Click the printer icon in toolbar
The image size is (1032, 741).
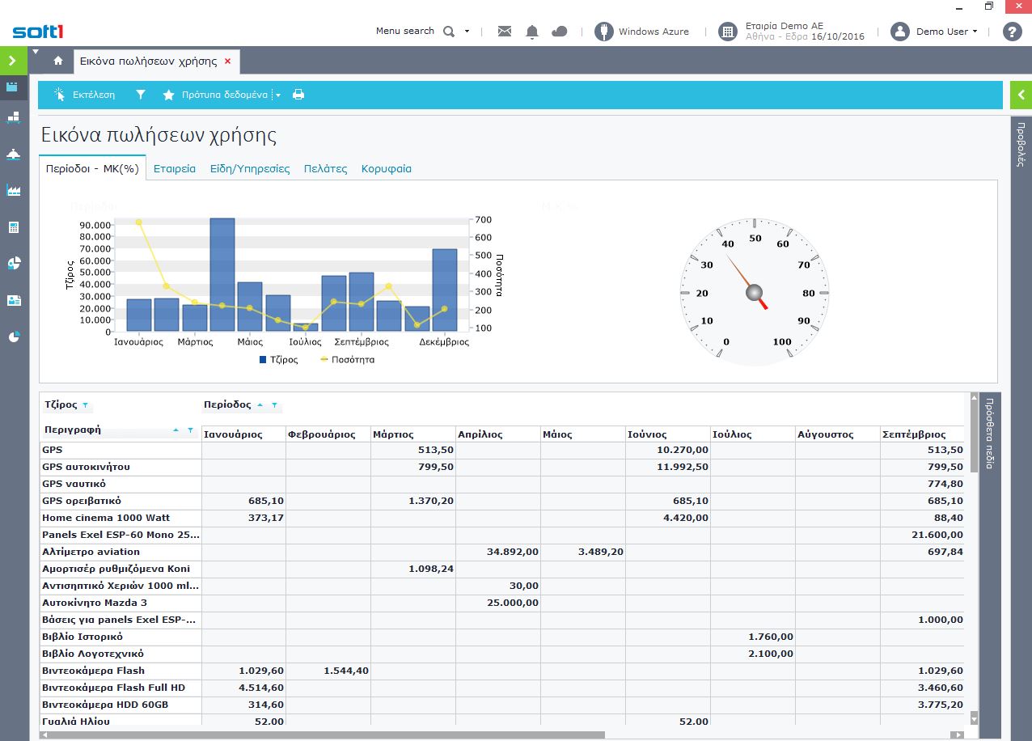[298, 95]
